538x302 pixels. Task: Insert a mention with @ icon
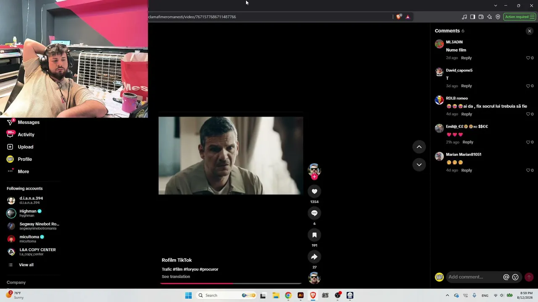pyautogui.click(x=506, y=277)
